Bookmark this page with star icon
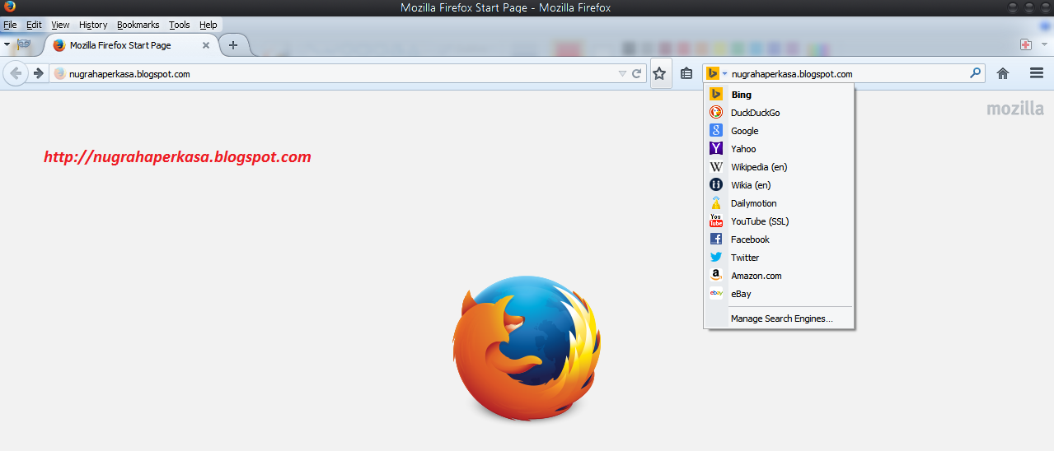 (659, 73)
